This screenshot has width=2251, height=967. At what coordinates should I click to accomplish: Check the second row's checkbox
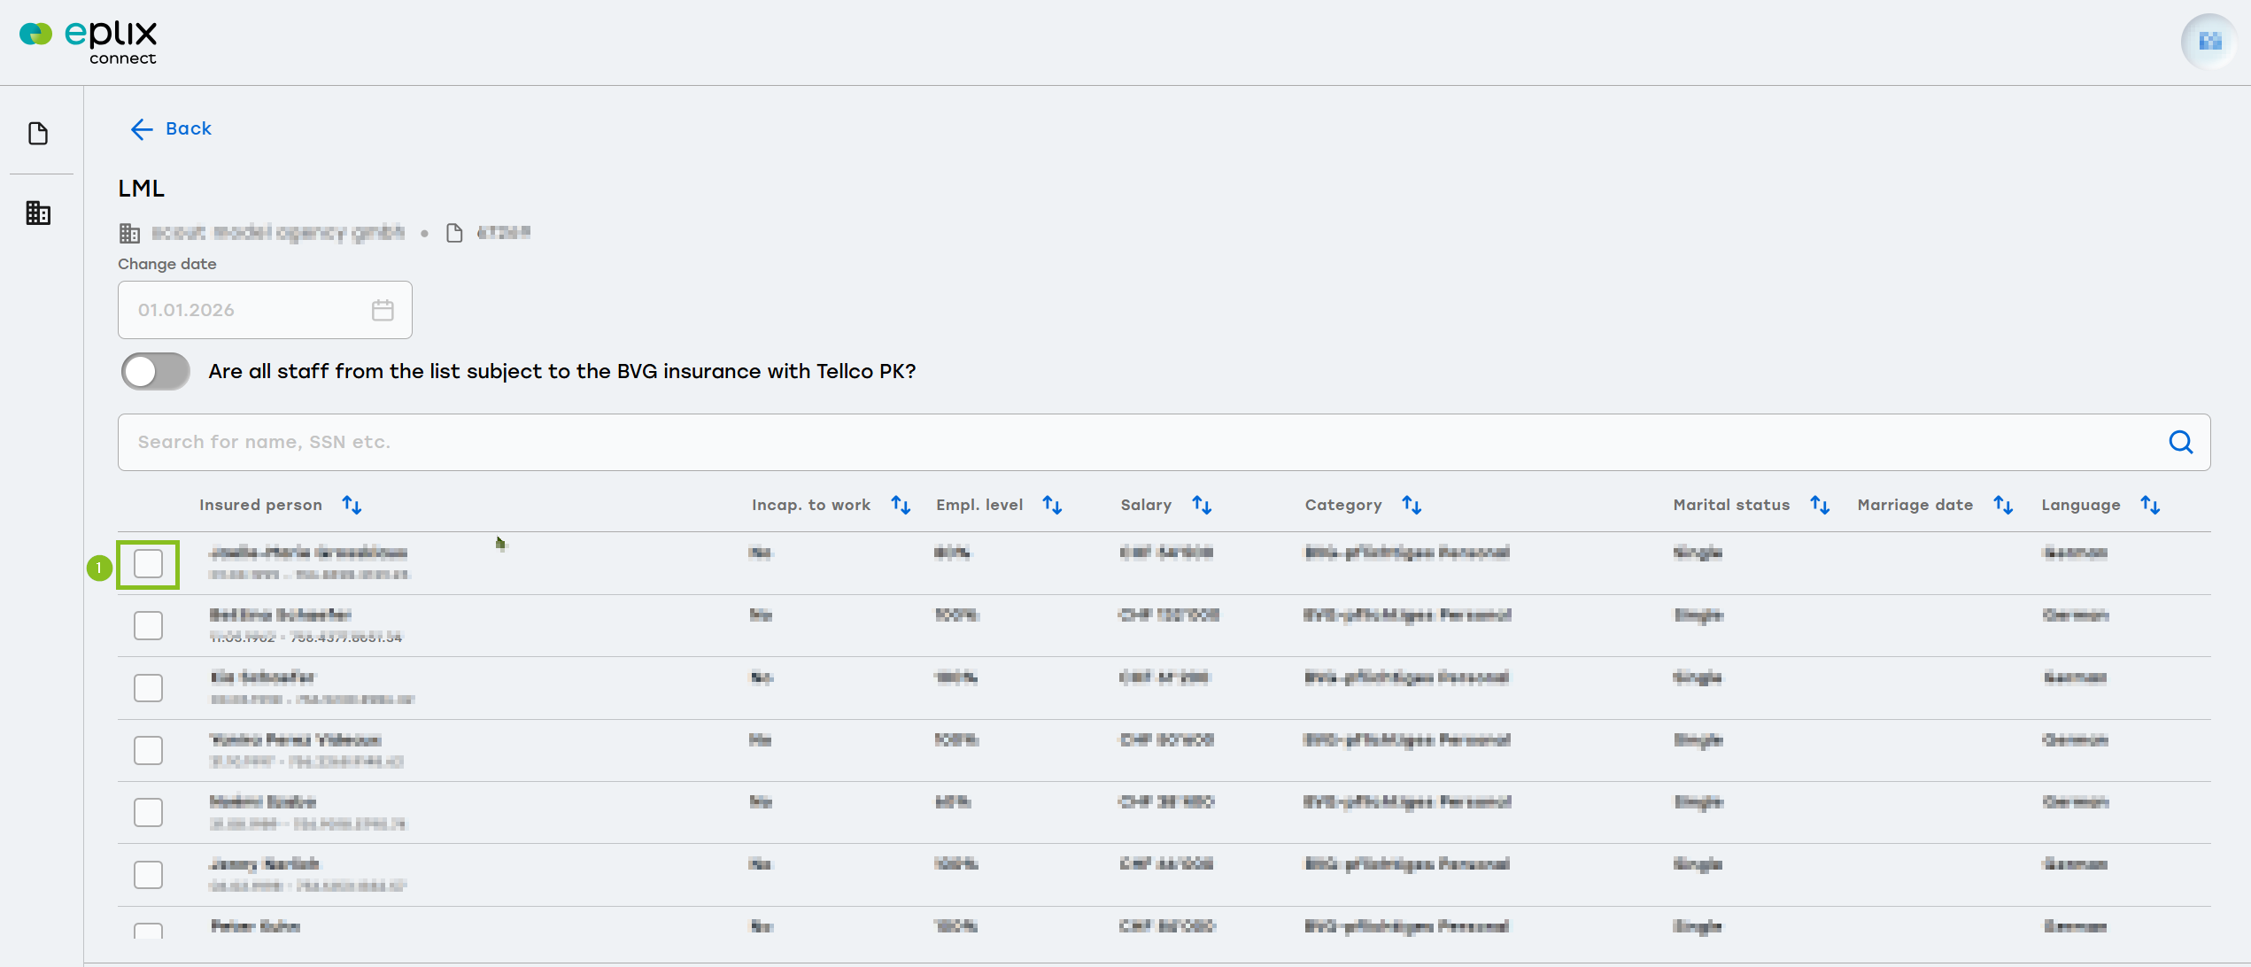[x=148, y=626]
